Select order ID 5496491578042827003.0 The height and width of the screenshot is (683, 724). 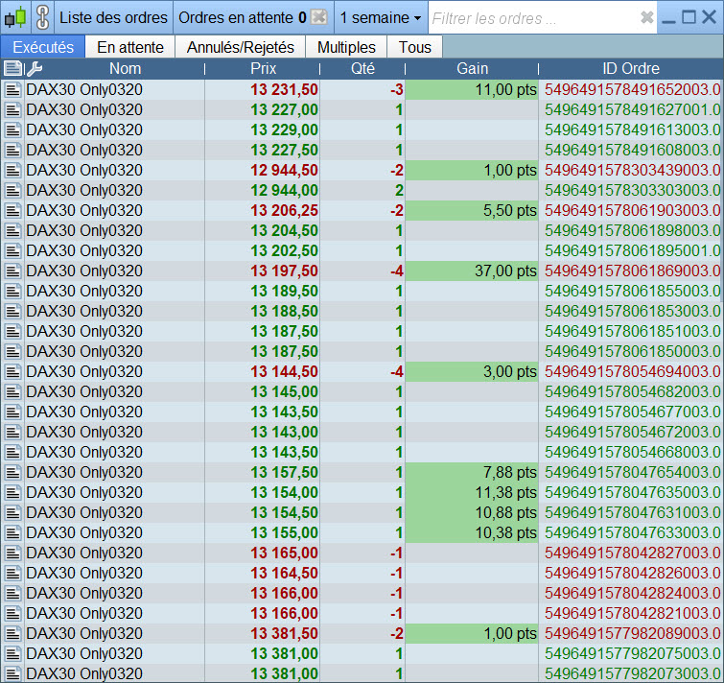(x=632, y=553)
